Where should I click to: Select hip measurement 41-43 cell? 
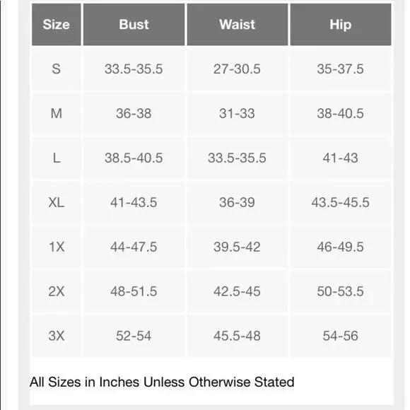point(341,158)
